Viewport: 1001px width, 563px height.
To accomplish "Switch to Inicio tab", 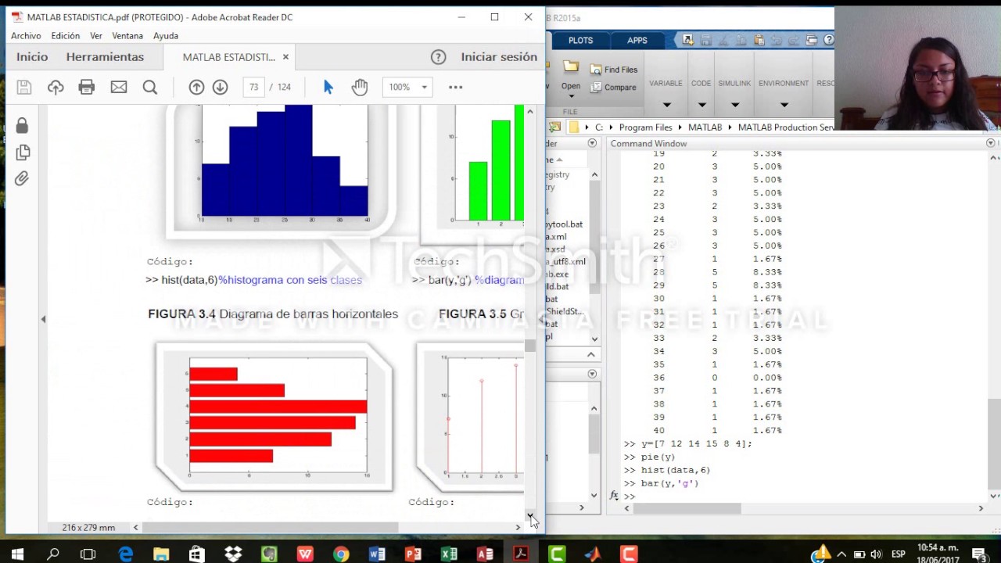I will point(32,57).
